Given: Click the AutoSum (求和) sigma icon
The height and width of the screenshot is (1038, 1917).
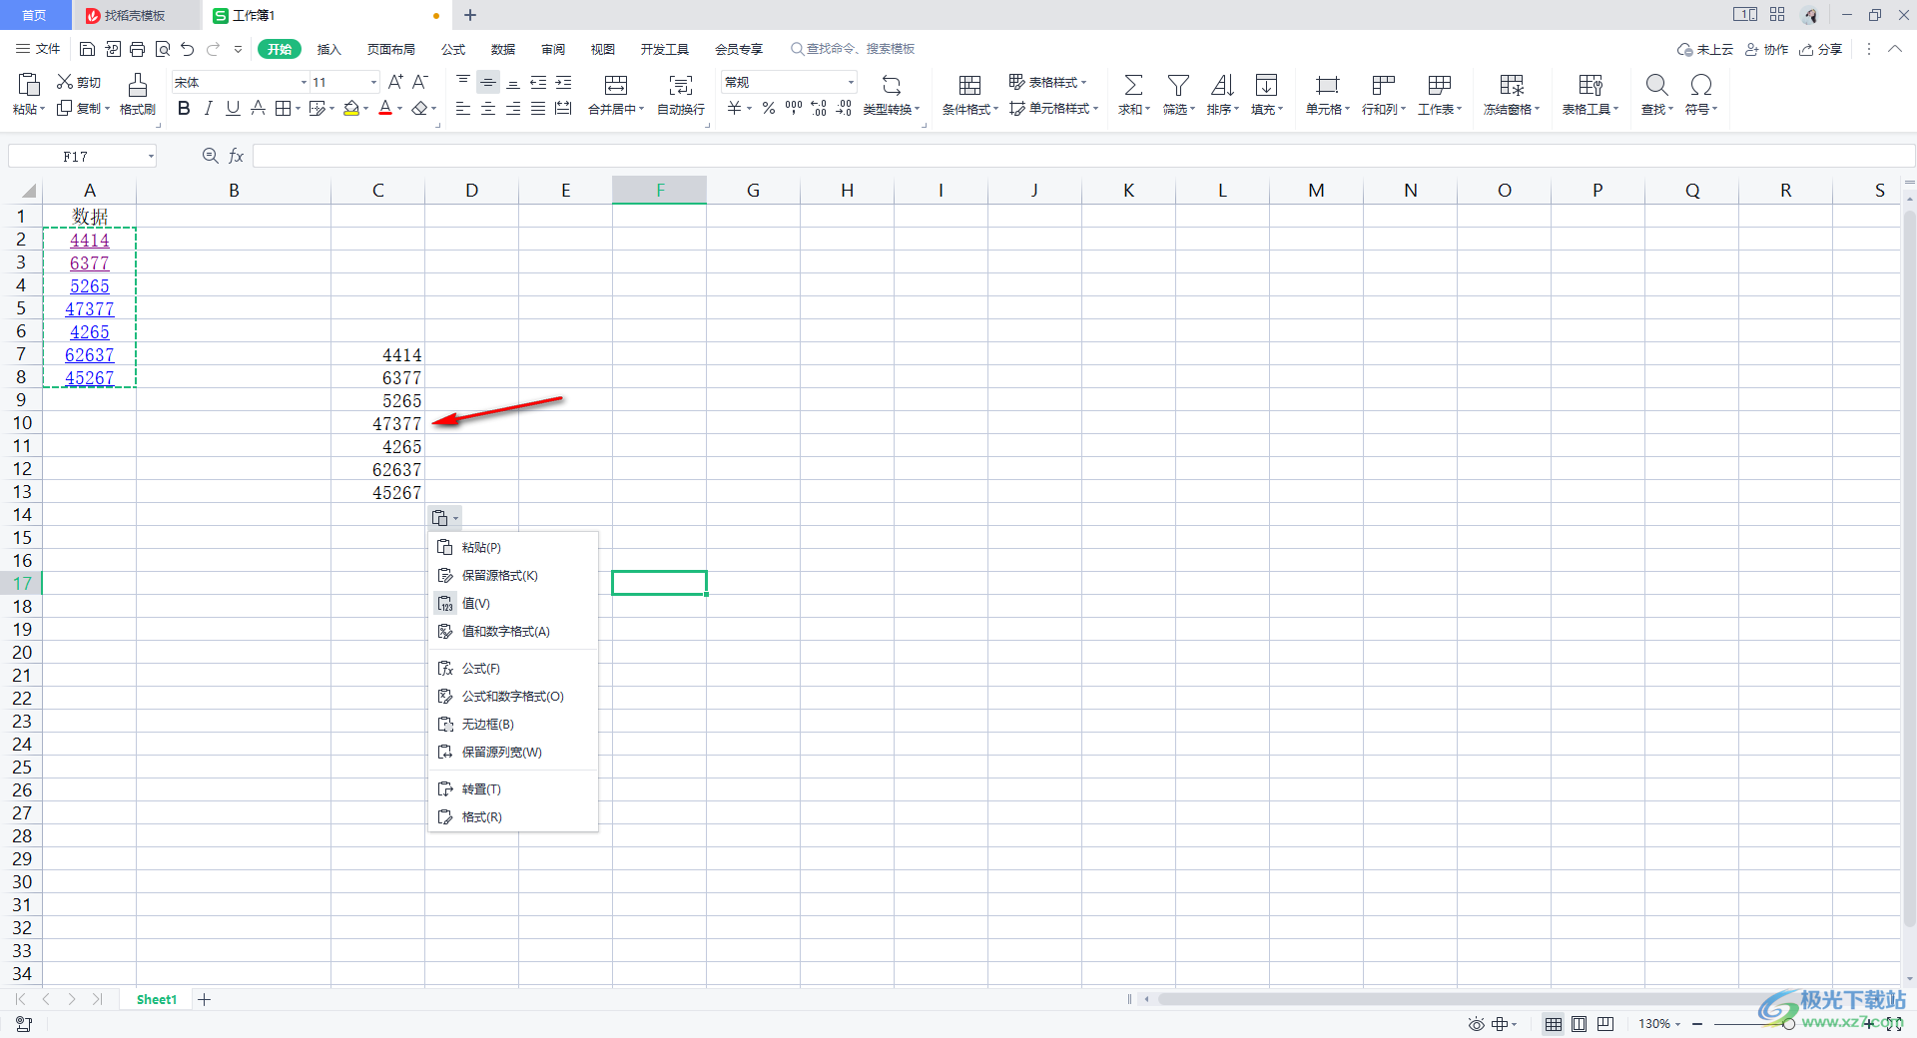Looking at the screenshot, I should 1133,85.
